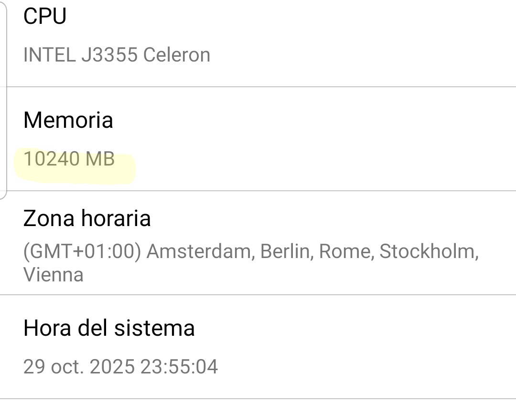Tap Amsterdam in the time zone list
516x403 pixels.
[199, 251]
